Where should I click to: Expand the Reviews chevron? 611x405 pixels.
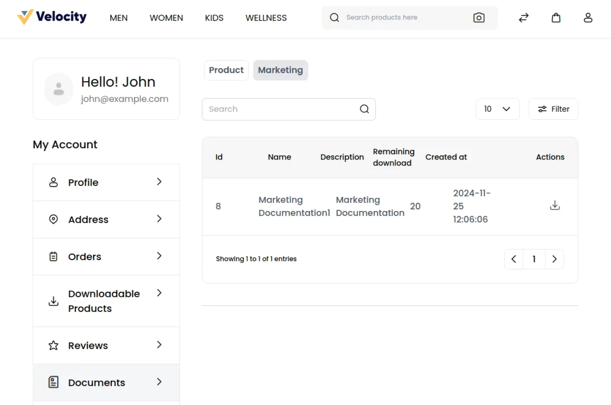pyautogui.click(x=159, y=345)
